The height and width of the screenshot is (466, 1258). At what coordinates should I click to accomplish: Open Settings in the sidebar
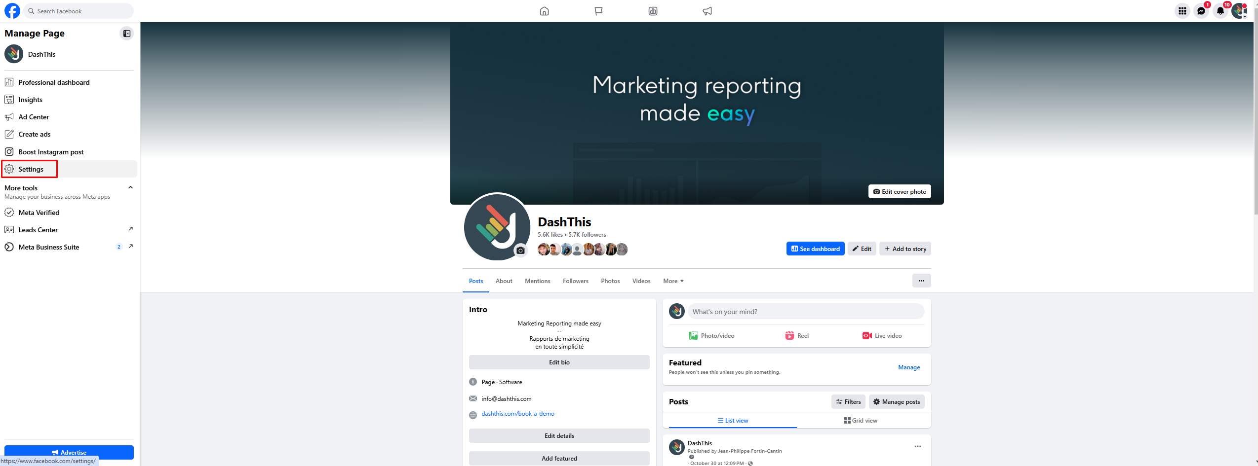[69, 169]
